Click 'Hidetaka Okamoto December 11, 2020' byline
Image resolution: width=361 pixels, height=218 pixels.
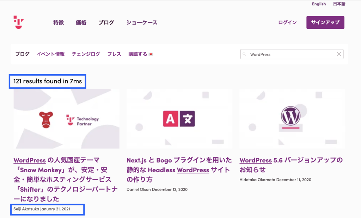(x=275, y=180)
